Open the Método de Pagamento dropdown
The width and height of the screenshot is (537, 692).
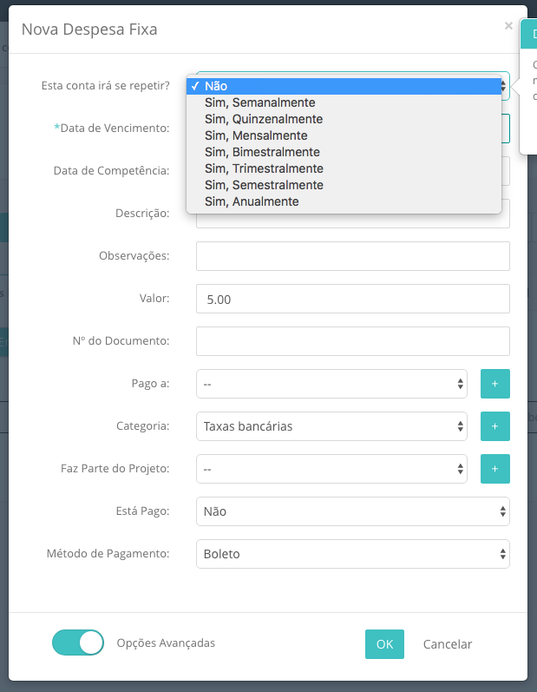353,554
